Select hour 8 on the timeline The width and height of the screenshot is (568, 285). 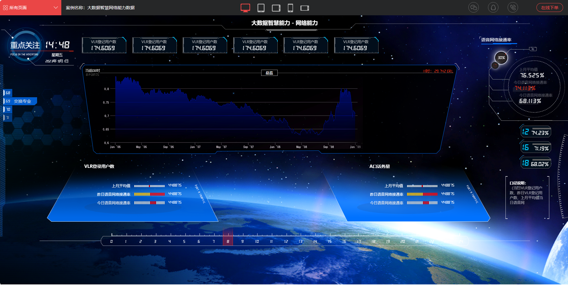[228, 241]
